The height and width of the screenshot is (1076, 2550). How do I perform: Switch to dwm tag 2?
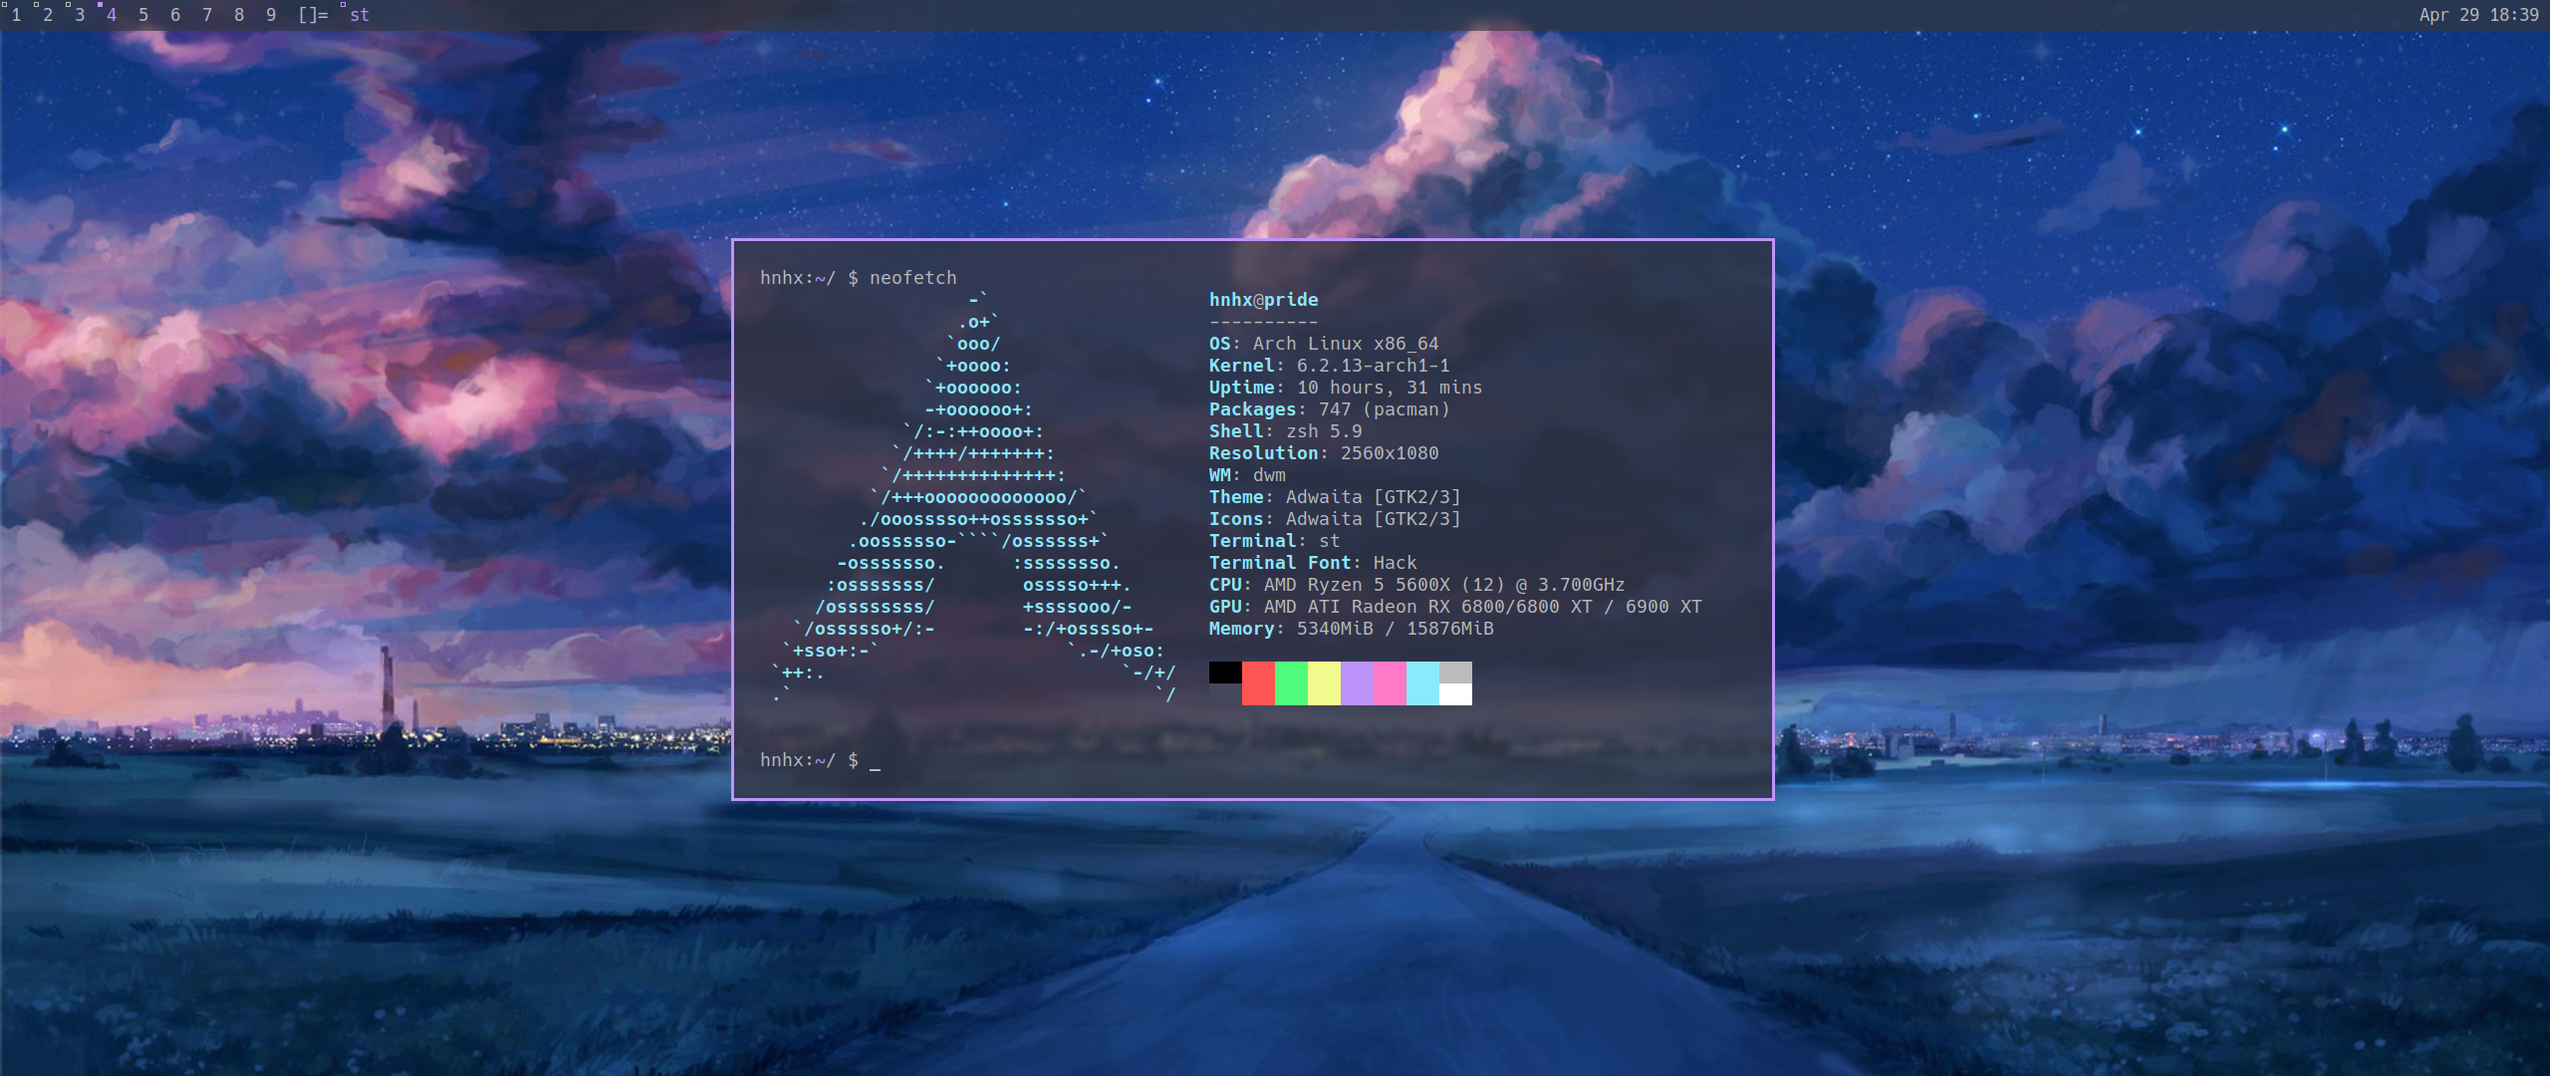pyautogui.click(x=48, y=15)
